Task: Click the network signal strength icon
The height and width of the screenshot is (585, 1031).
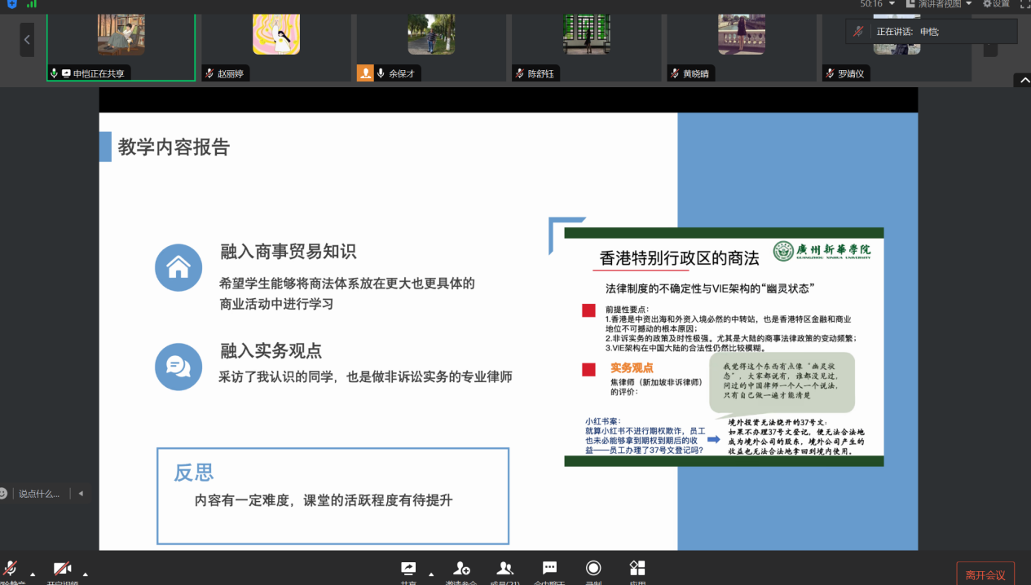Action: (x=32, y=4)
